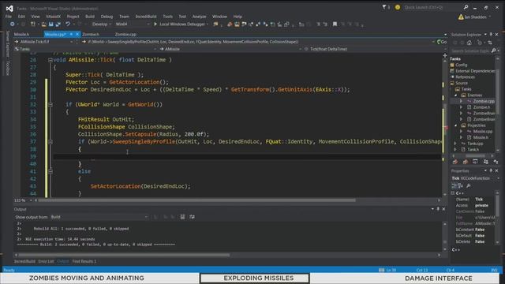Click the green Go button in navigation bar

tap(442, 42)
